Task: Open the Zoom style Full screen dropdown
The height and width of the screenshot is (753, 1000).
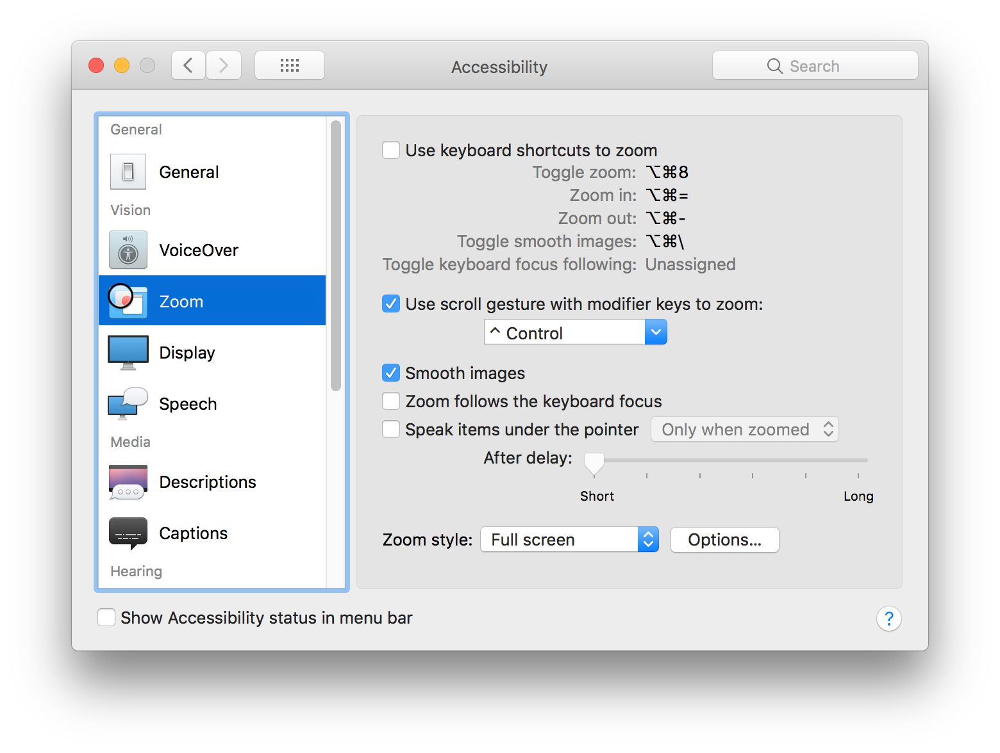Action: click(x=569, y=539)
